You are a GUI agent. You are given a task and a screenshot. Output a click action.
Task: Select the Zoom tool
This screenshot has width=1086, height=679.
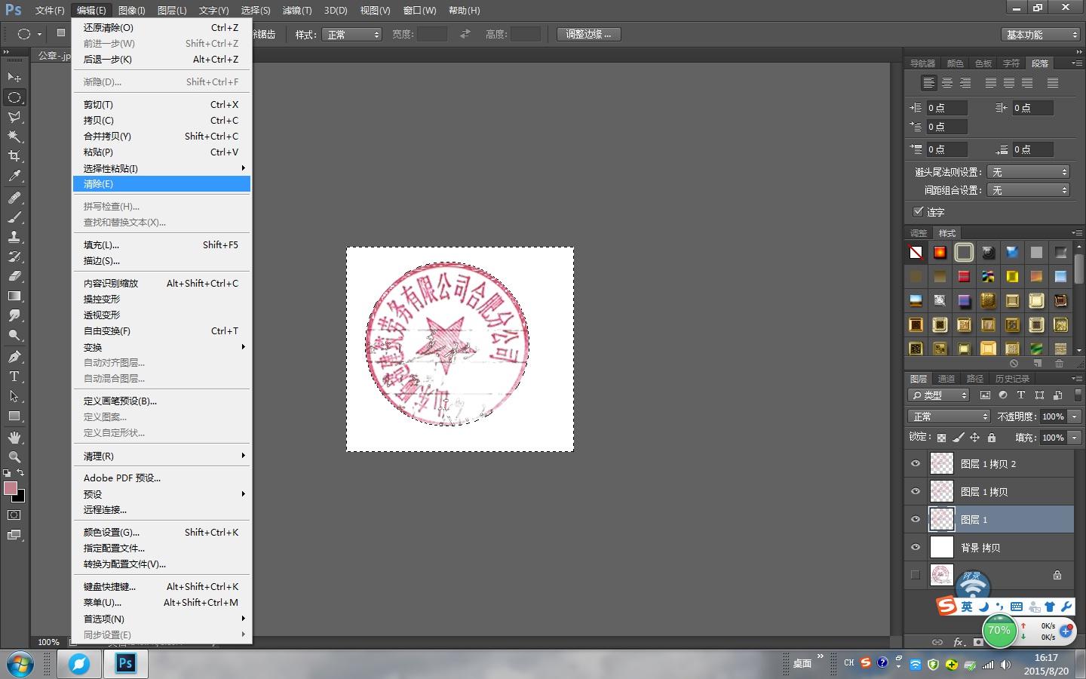(14, 457)
